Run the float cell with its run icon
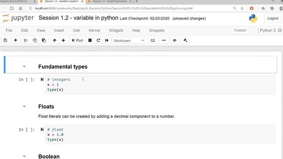The image size is (283, 159). [x=42, y=129]
